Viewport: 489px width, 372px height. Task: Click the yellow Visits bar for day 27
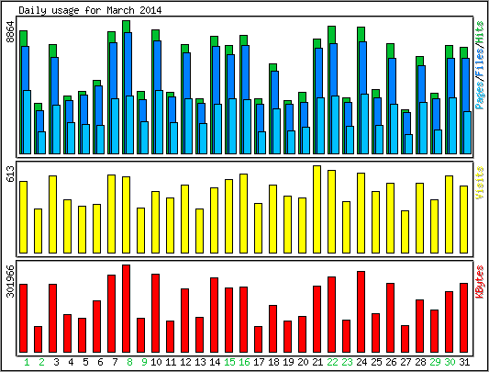406,231
